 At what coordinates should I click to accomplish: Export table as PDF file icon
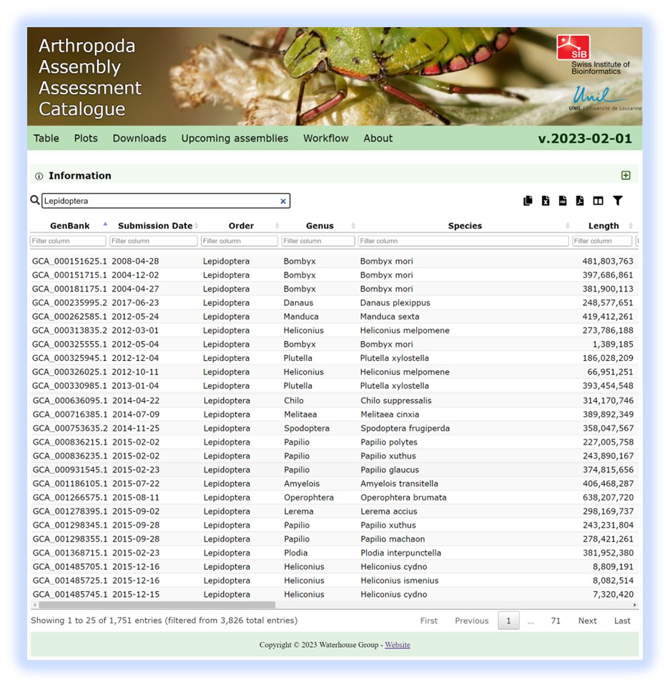580,201
